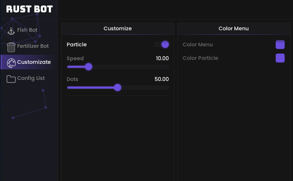The image size is (293, 181).
Task: Select the Customizate text label in sidebar
Action: [x=34, y=62]
